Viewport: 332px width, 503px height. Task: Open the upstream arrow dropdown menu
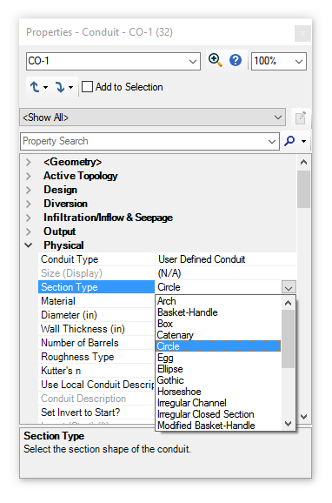click(x=45, y=87)
